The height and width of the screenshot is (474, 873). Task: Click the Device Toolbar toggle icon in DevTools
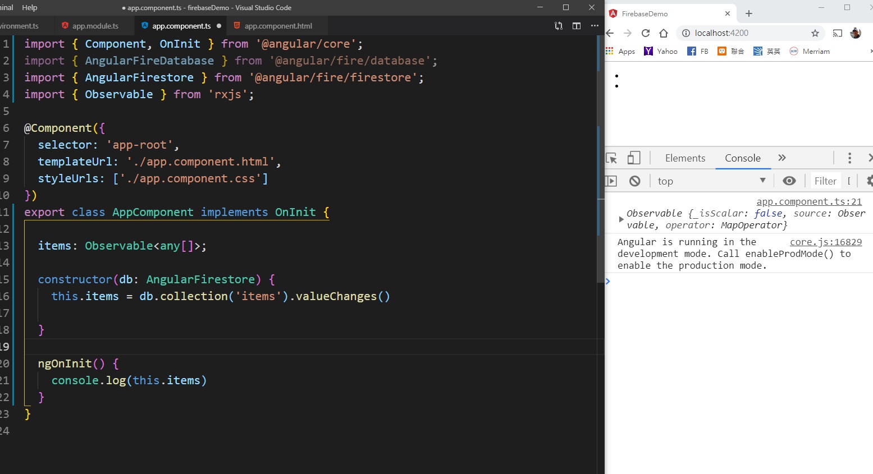pyautogui.click(x=634, y=158)
